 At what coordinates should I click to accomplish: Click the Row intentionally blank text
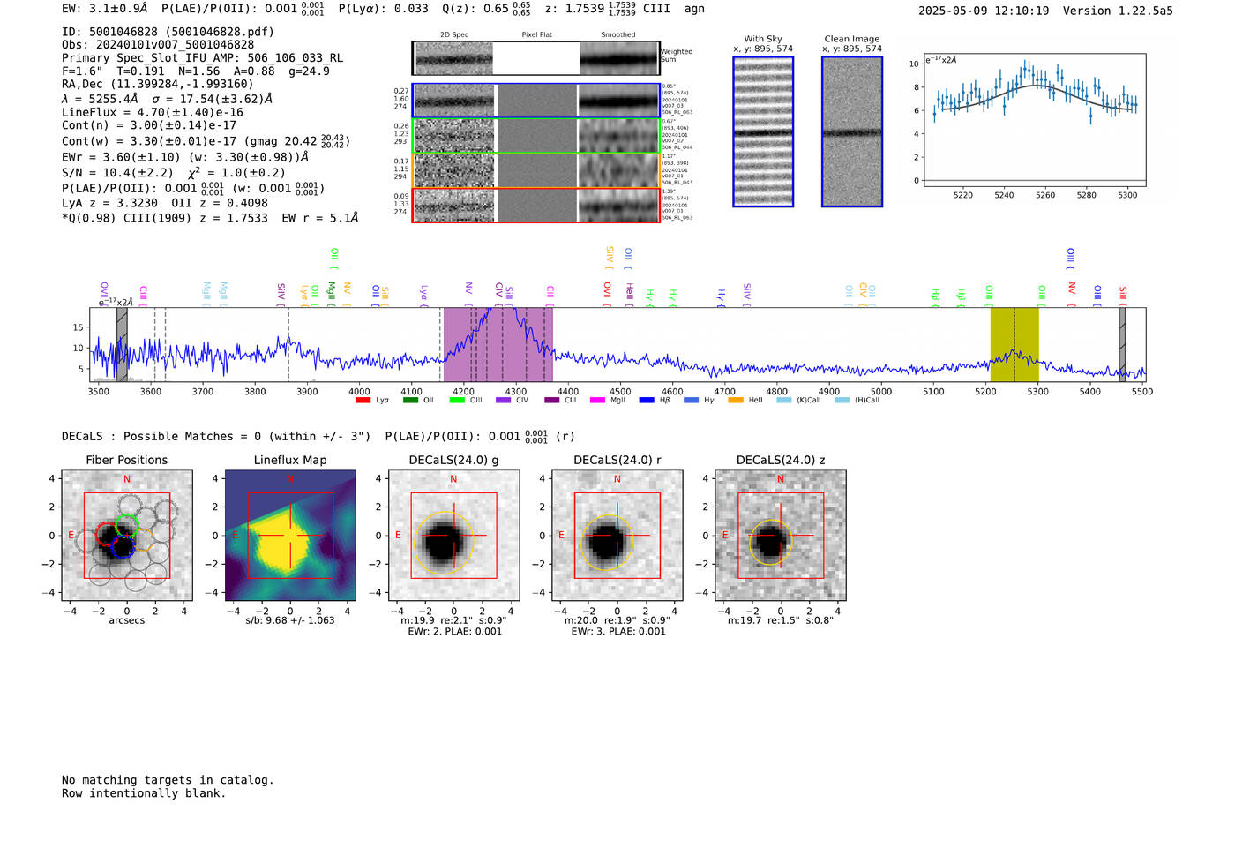click(x=144, y=793)
